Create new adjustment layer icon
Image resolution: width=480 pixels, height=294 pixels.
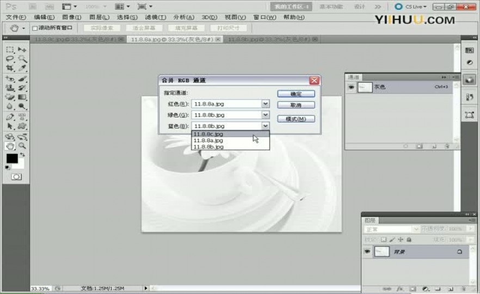[x=426, y=289]
